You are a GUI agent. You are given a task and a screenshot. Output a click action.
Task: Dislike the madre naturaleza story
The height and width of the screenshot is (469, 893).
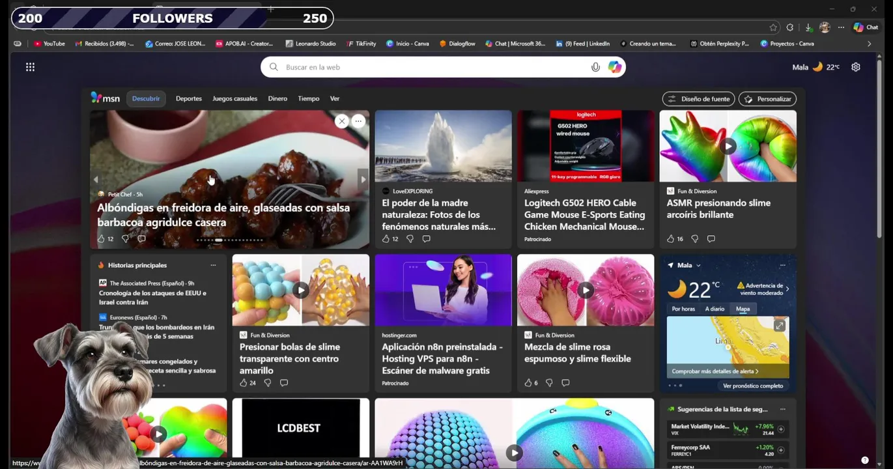410,239
